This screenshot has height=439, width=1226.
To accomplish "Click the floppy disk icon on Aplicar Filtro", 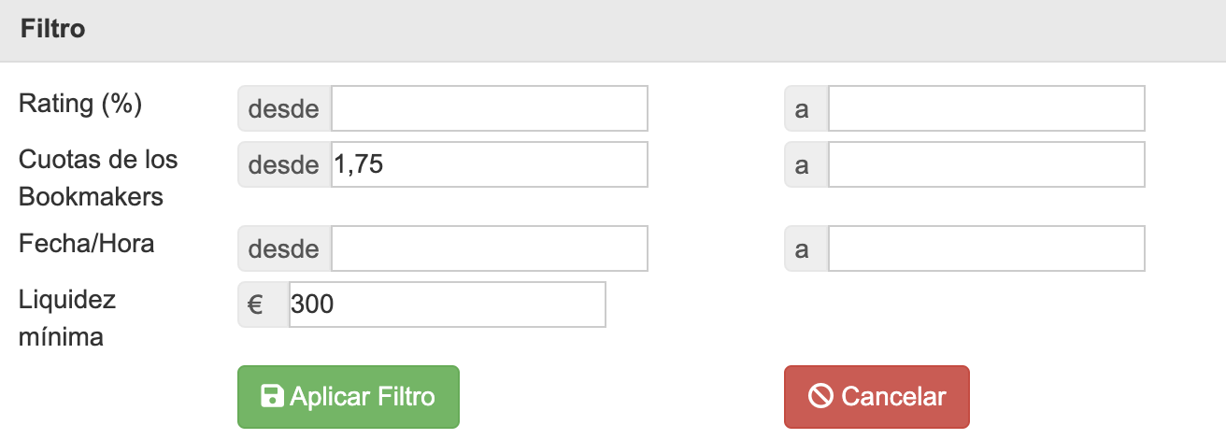I will click(272, 397).
